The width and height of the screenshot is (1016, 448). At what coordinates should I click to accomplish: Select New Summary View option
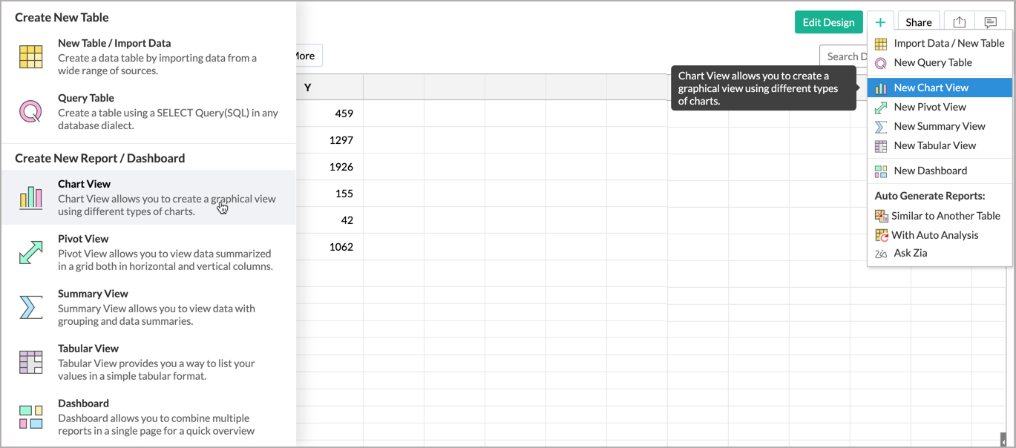click(x=939, y=126)
